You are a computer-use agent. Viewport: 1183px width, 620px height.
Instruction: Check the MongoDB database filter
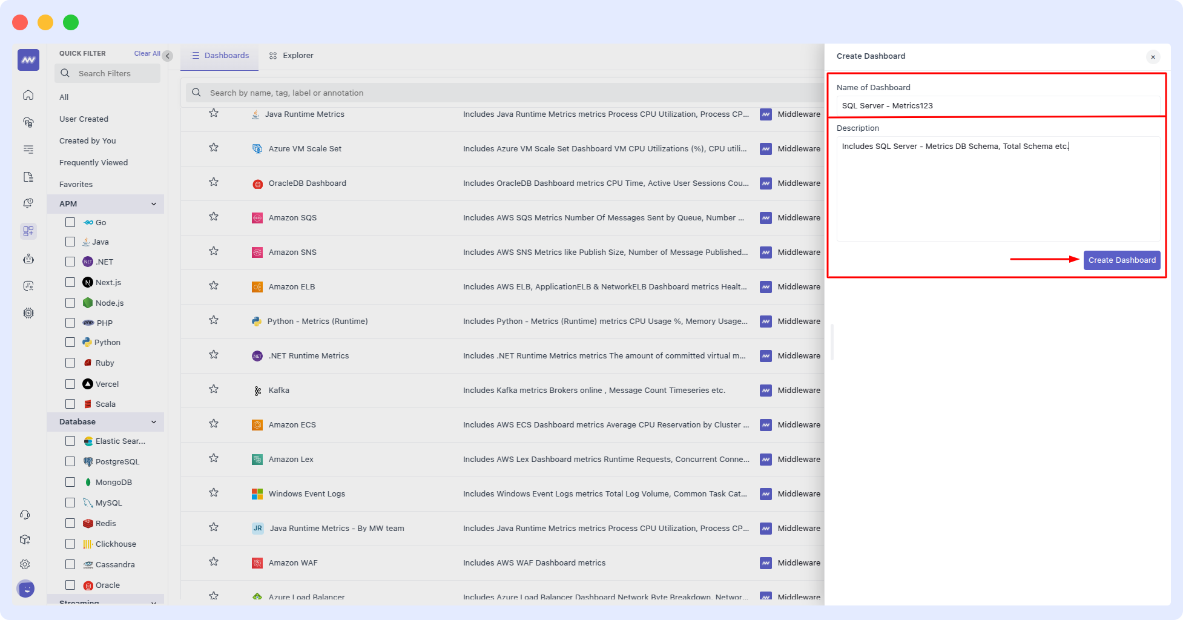pos(70,482)
